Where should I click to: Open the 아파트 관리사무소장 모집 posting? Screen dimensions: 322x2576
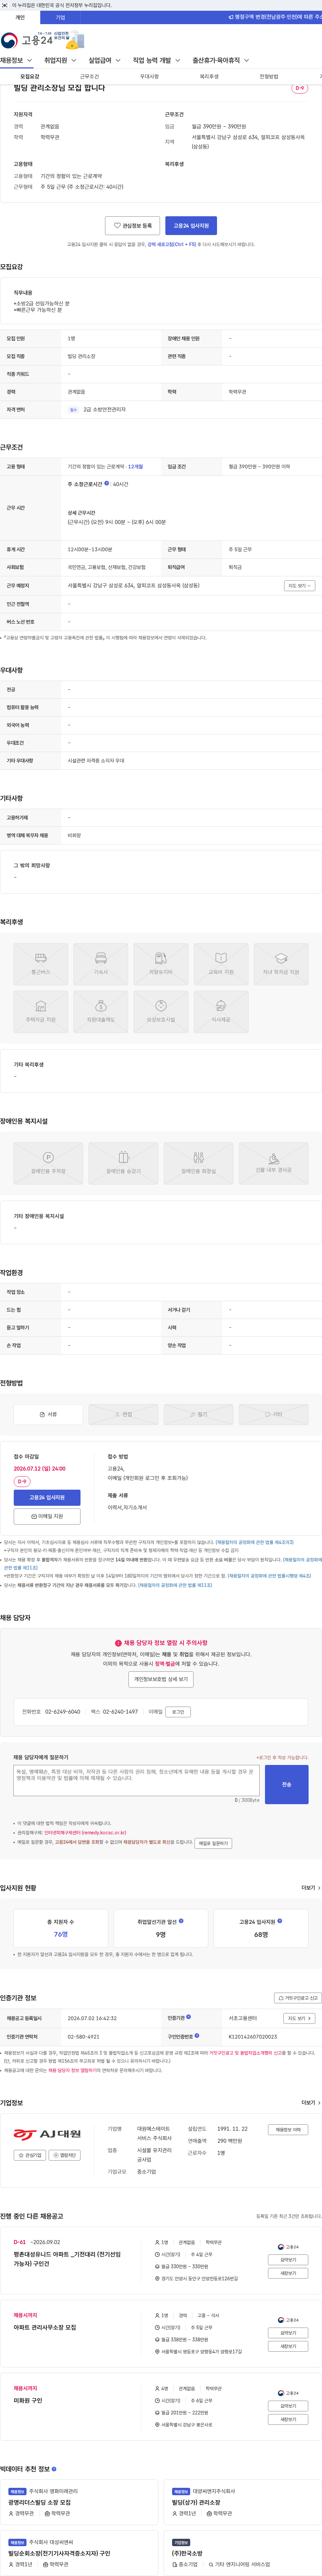point(45,2327)
